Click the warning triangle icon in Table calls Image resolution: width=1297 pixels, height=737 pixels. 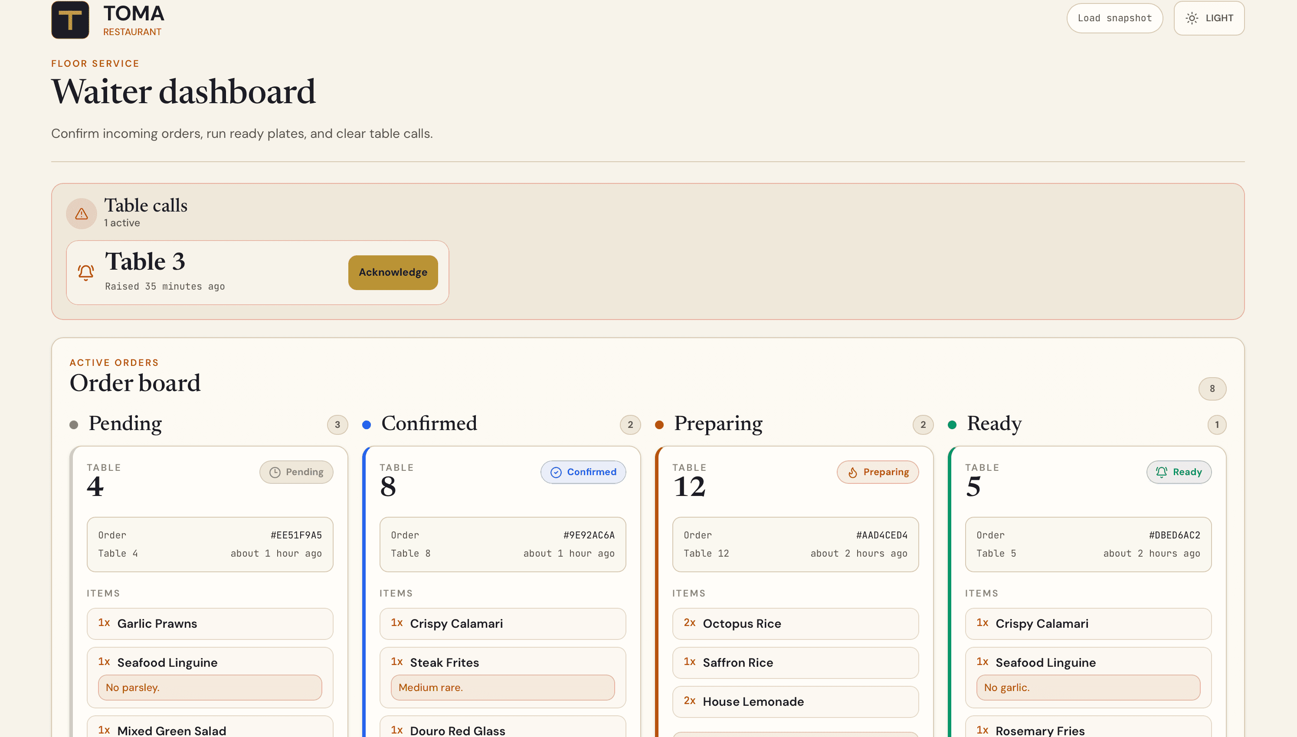tap(82, 214)
